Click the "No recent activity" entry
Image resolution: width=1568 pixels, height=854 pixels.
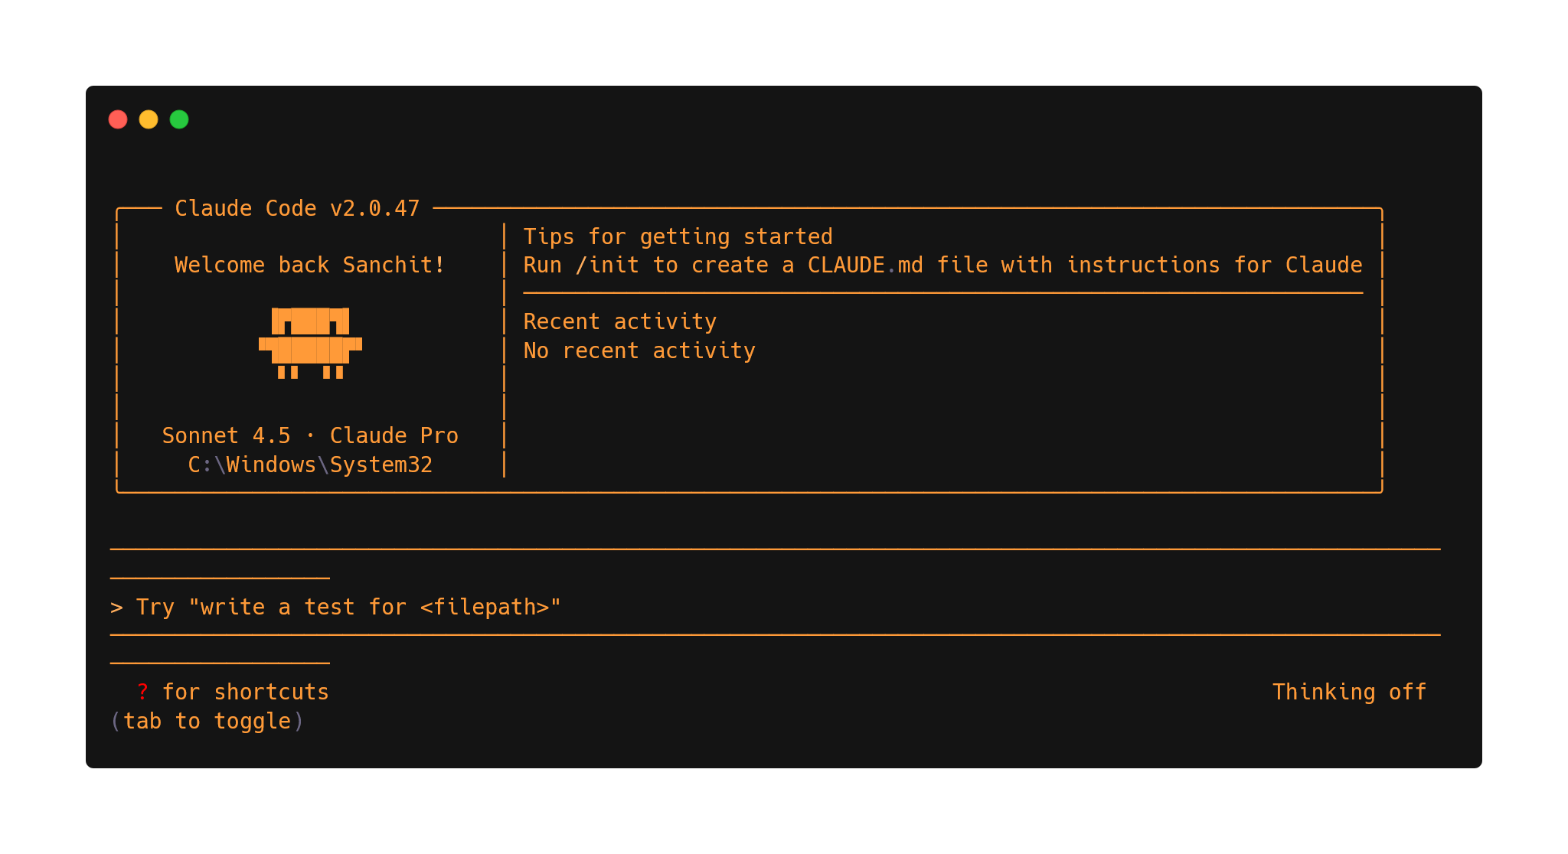click(639, 351)
